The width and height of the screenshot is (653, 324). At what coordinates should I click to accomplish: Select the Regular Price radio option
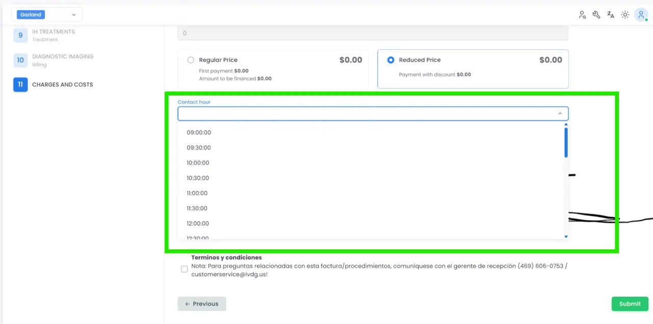click(191, 60)
